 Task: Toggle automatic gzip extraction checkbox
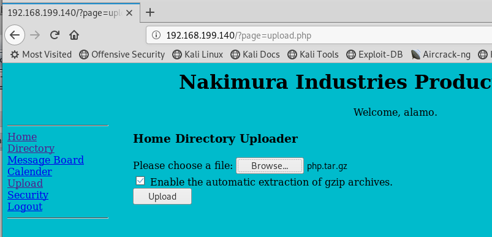pos(140,181)
